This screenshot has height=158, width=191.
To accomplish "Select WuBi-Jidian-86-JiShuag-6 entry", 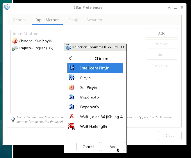I will [x=95, y=117].
